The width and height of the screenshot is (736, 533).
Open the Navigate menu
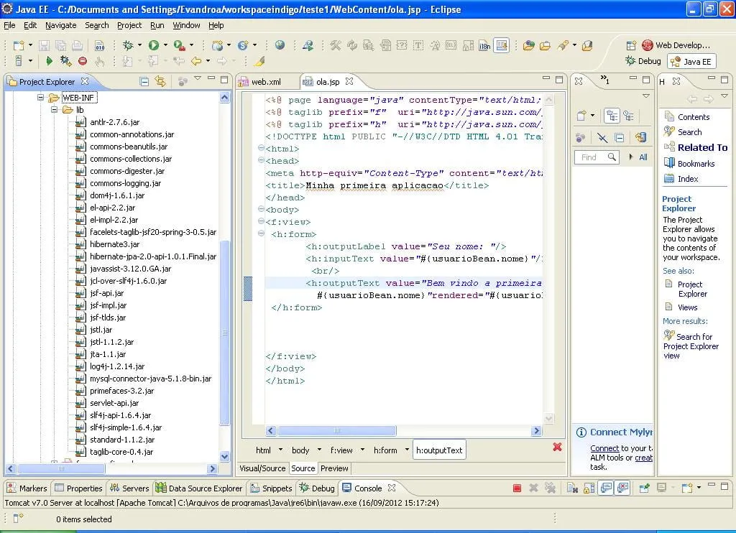pyautogui.click(x=60, y=25)
